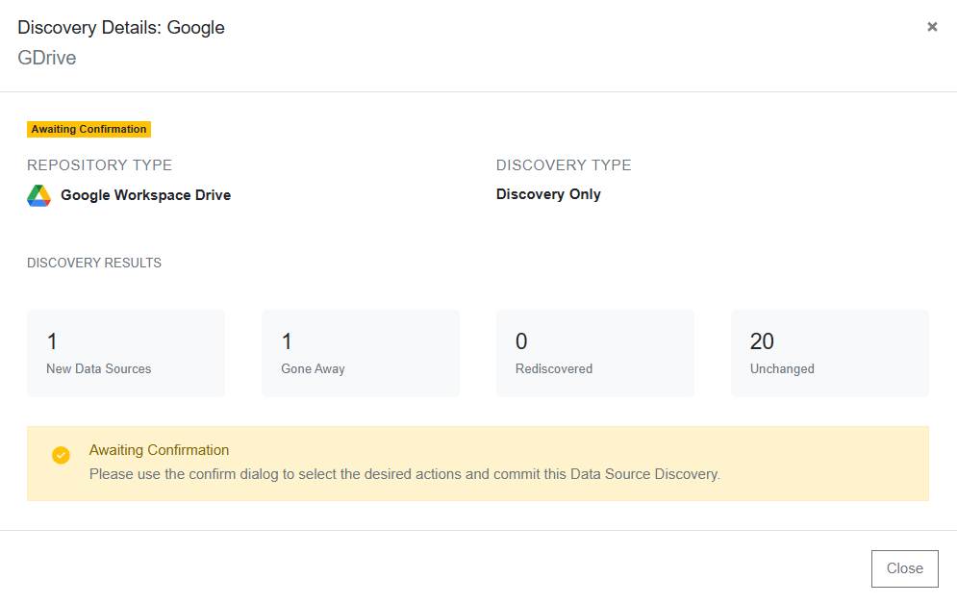Click the yellow checkmark icon in banner
The width and height of the screenshot is (957, 604).
coord(61,455)
